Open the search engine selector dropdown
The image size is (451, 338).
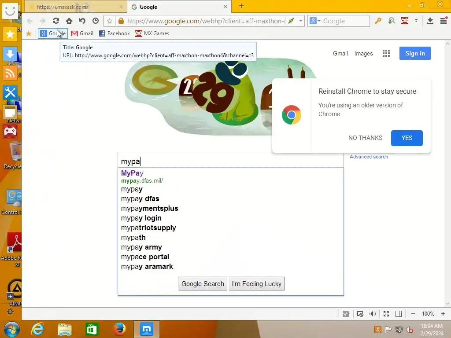tap(315, 21)
